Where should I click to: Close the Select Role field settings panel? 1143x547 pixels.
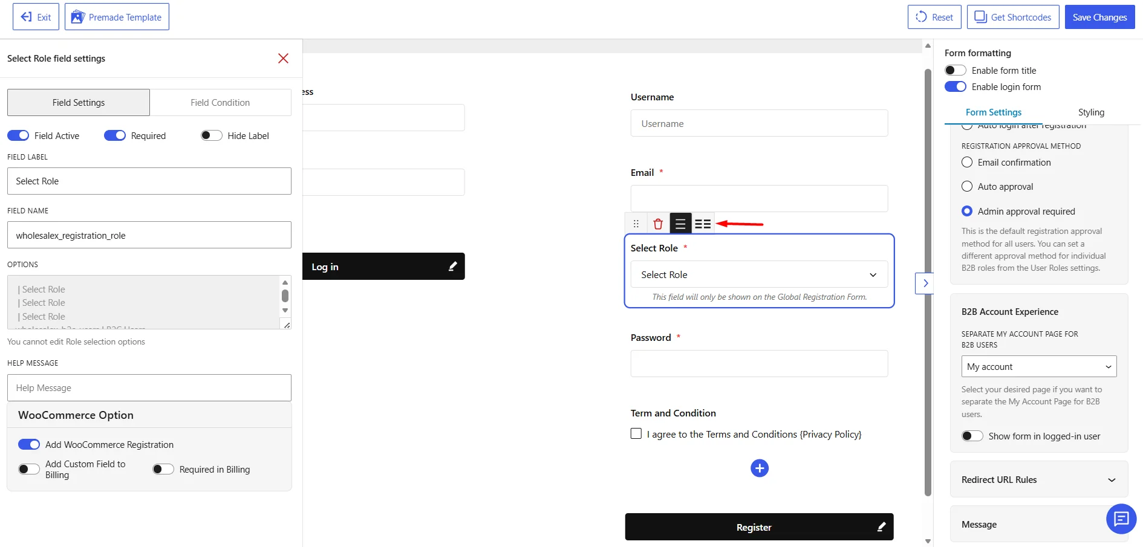click(283, 58)
